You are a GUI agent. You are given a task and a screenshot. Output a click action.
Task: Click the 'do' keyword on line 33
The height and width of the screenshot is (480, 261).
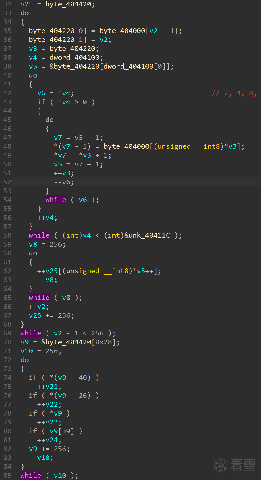coord(25,13)
